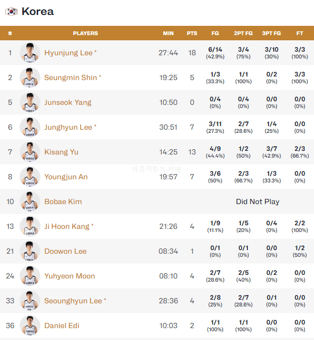Go to Youngjun An's profile
This screenshot has height=340, width=314.
click(66, 177)
